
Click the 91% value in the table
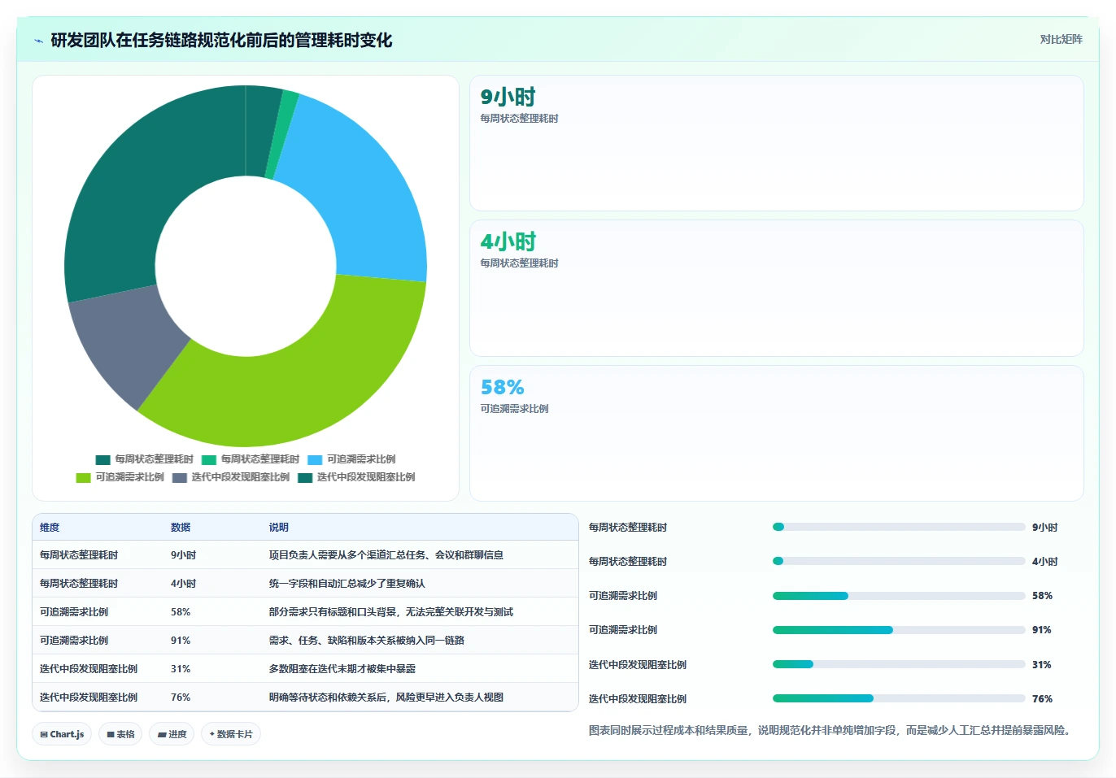pyautogui.click(x=181, y=641)
